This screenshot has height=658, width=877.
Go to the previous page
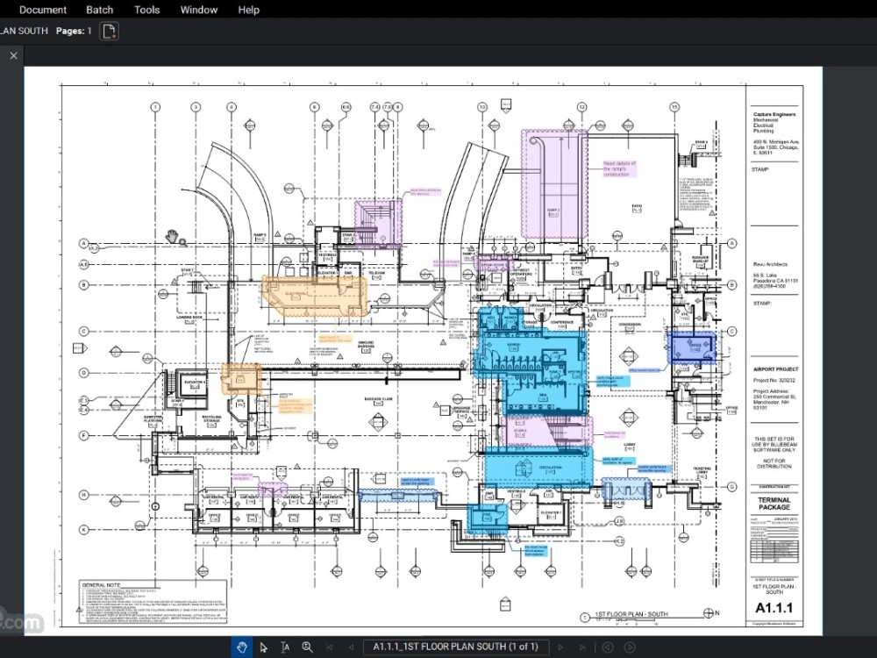click(x=351, y=647)
